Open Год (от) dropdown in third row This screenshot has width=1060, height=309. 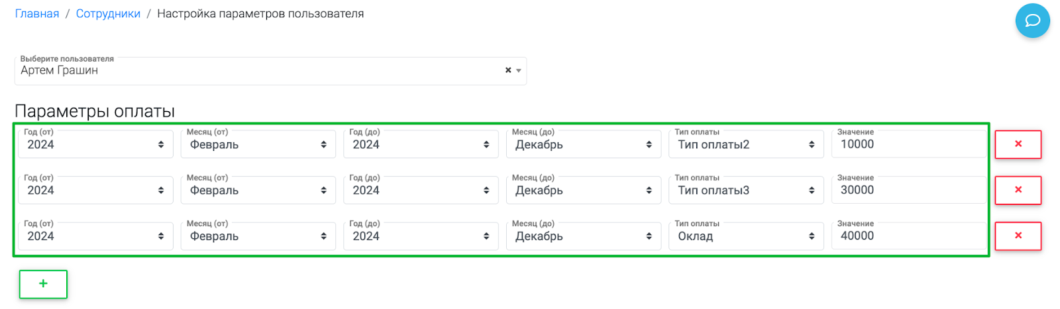pyautogui.click(x=95, y=236)
